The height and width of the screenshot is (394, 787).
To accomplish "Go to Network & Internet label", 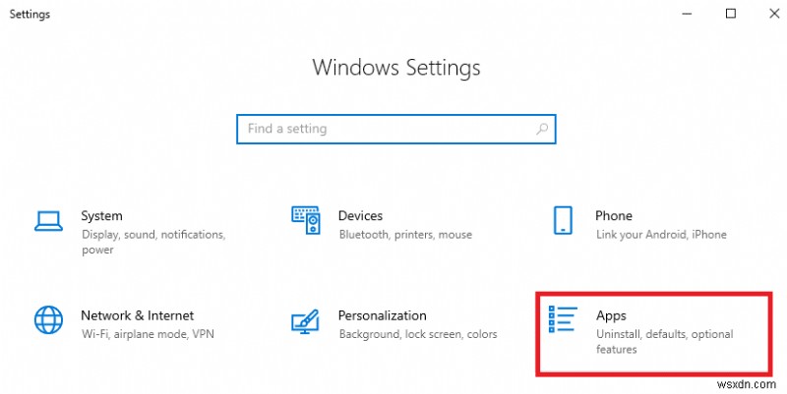I will pyautogui.click(x=137, y=316).
